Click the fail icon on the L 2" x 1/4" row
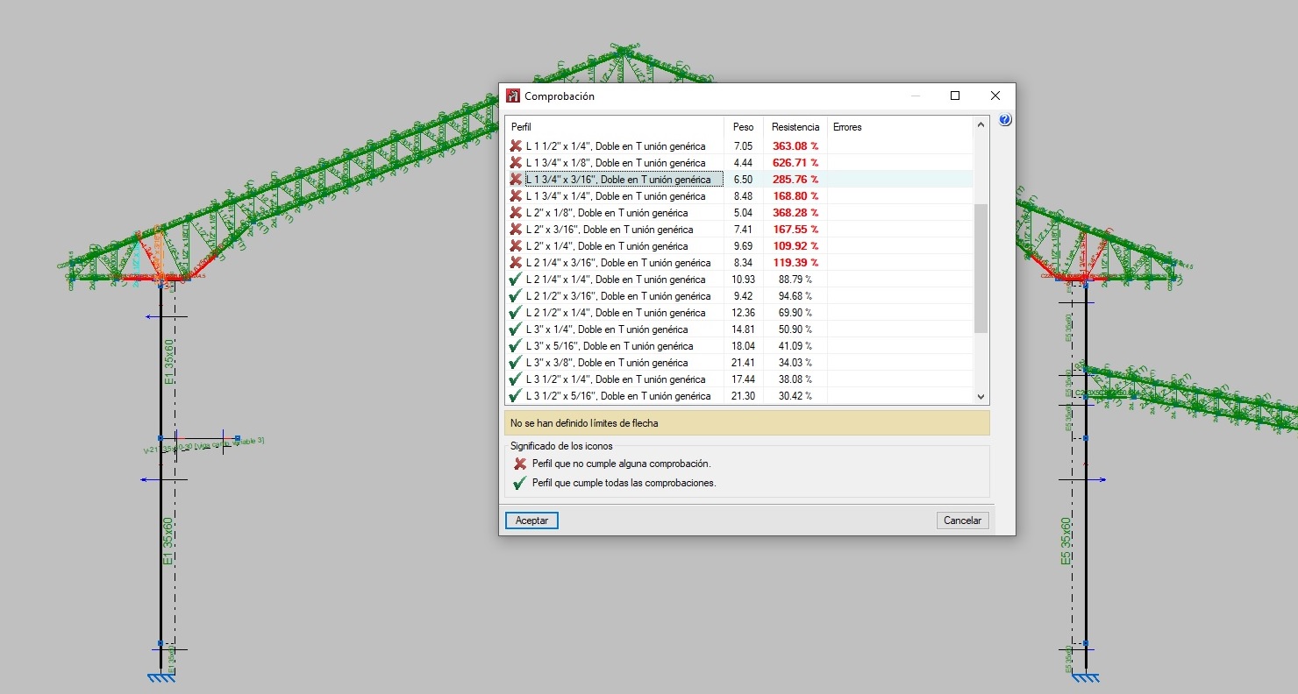Screen dimensions: 1298x694 click(x=516, y=246)
